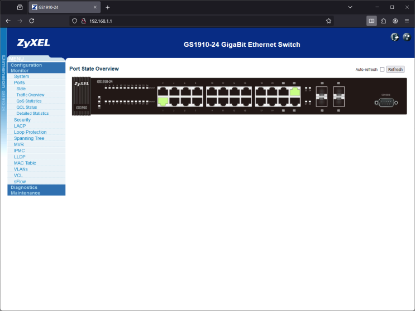Screen dimensions: 415x311
Task: Click port 18 jack on switch image
Action: coord(261,91)
